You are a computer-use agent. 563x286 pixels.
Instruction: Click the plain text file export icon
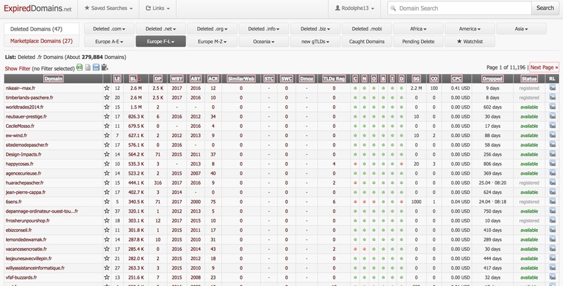coord(88,68)
